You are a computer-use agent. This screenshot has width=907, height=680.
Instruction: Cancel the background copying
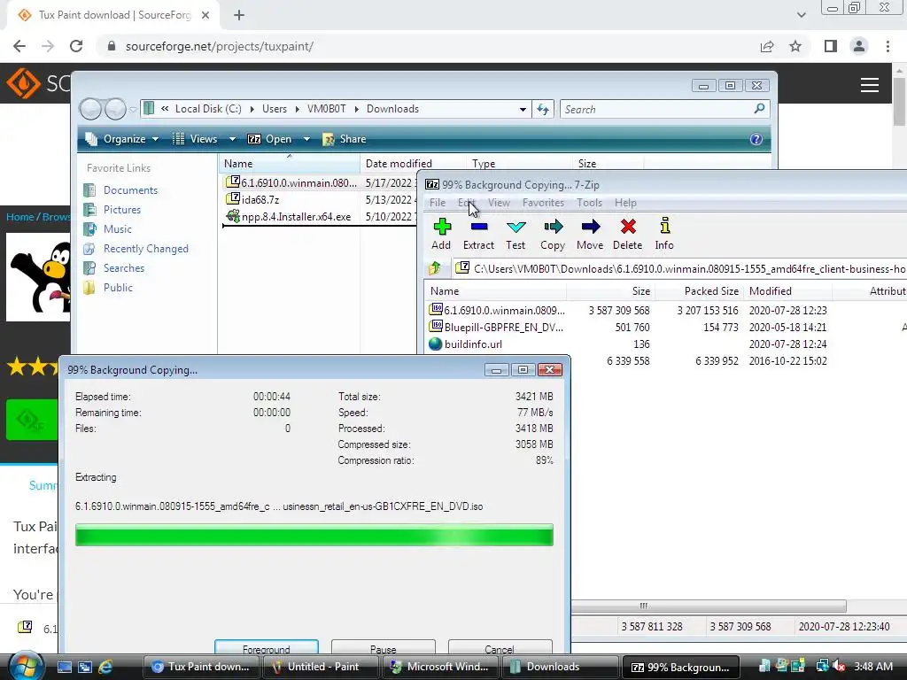click(500, 649)
